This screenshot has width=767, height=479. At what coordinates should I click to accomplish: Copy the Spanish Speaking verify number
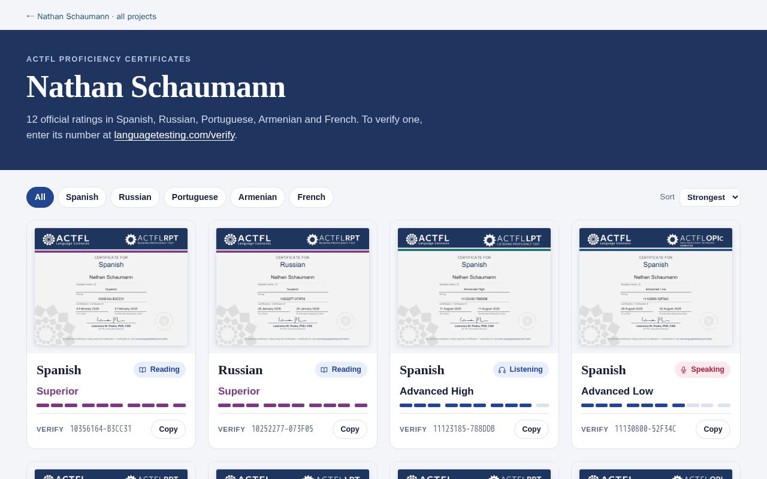[x=713, y=429]
